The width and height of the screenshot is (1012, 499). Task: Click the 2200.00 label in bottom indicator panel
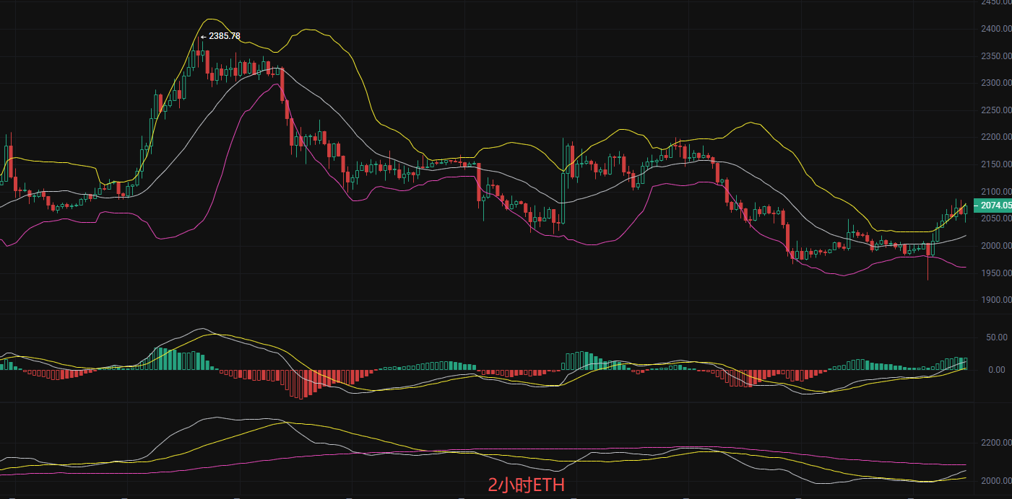coord(995,443)
